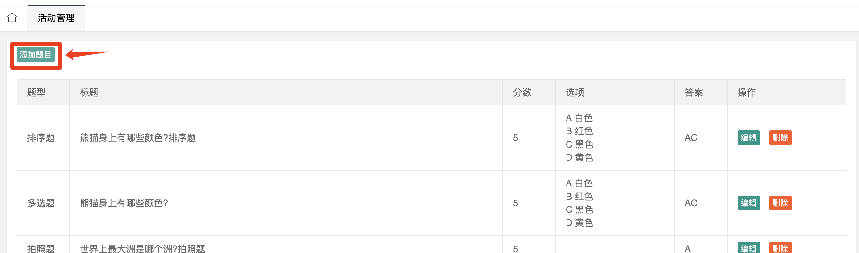859x253 pixels.
Task: Click the 操作 column header
Action: (747, 93)
